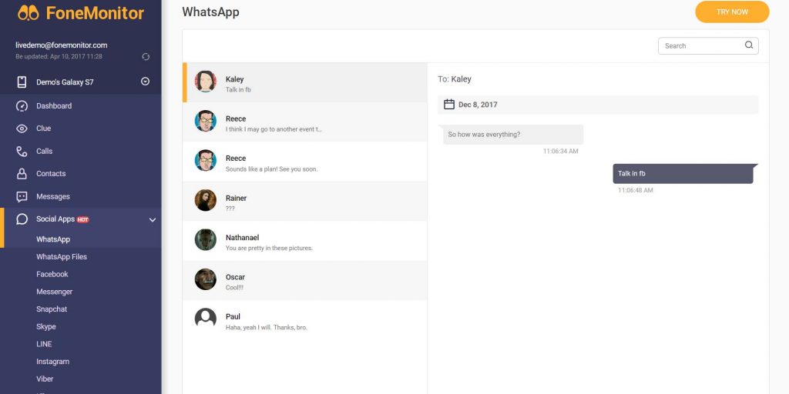Select the Messages chat bubble icon

22,196
